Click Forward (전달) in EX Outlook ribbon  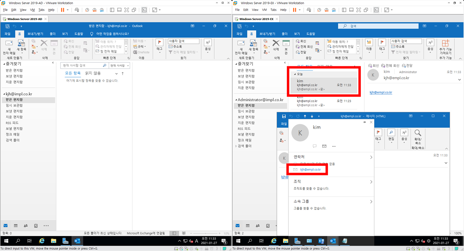pyautogui.click(x=301, y=52)
